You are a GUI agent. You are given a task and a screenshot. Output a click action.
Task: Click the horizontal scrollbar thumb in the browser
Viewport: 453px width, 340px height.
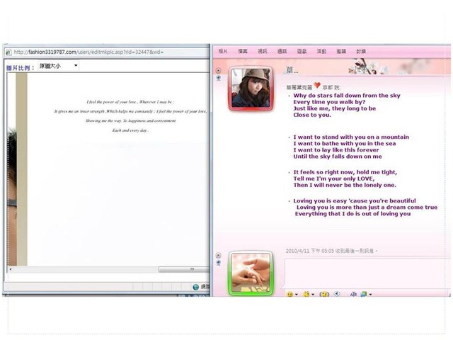coord(184,269)
